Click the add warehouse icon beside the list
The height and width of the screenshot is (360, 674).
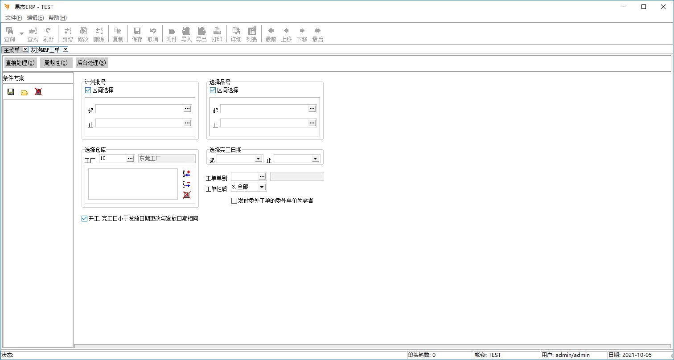click(187, 174)
